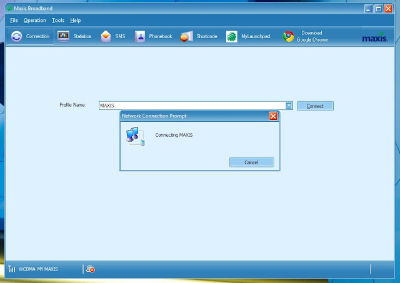
Task: Select the Shortcode toolbar label
Action: click(207, 36)
